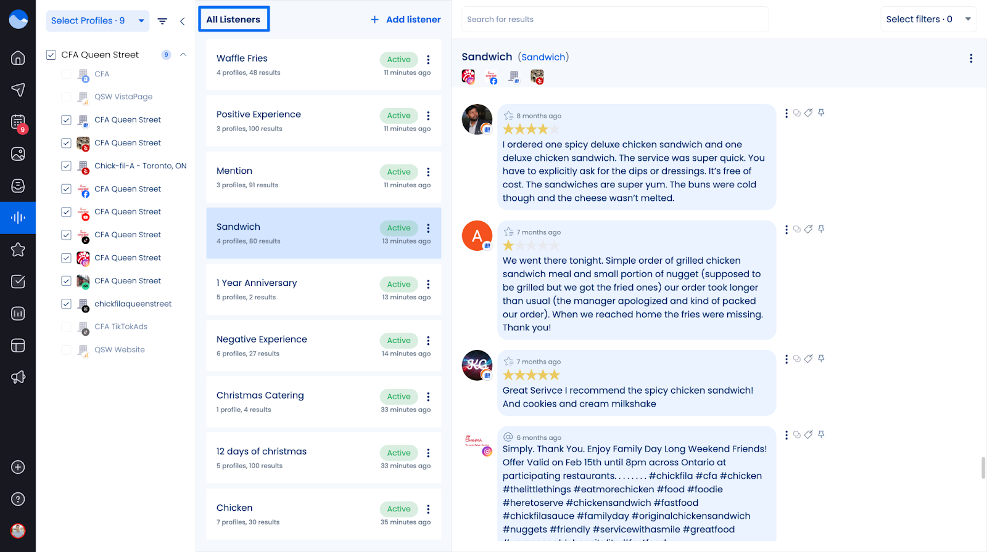Open options for Chicken listener

point(428,509)
